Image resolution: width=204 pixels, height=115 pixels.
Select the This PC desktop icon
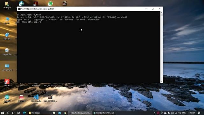click(7, 21)
